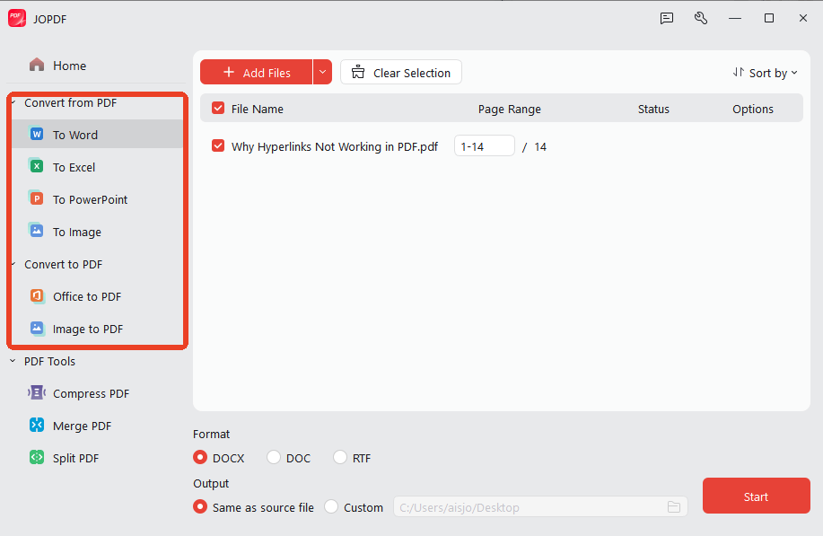Close the JOPDF window
This screenshot has height=536, width=823.
[x=803, y=18]
